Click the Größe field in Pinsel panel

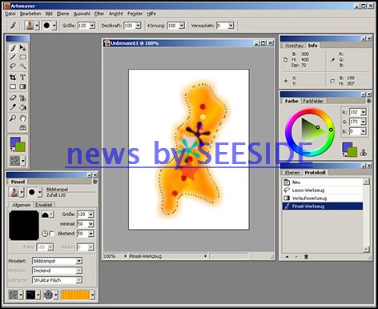[x=82, y=215]
